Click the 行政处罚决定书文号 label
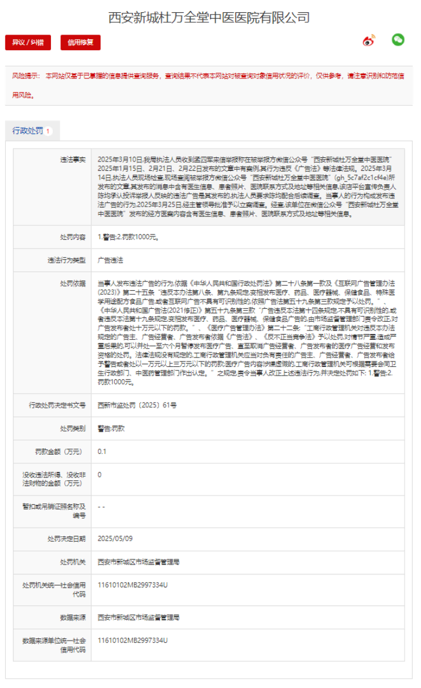This screenshot has height=688, width=421. coord(57,405)
